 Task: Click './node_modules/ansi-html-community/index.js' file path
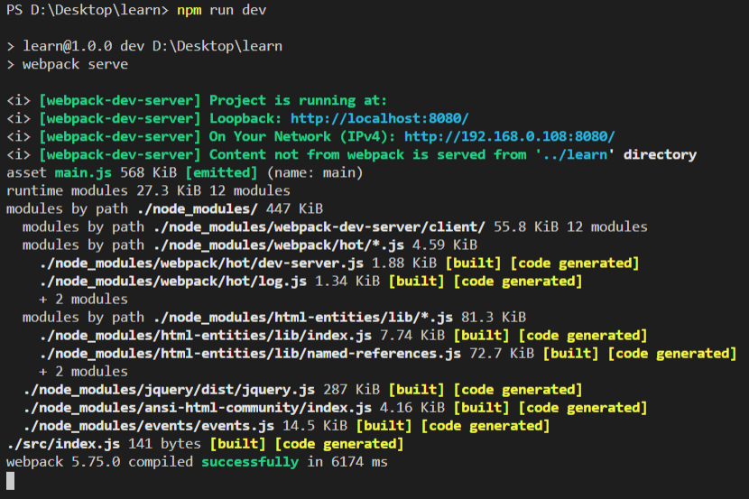[198, 408]
